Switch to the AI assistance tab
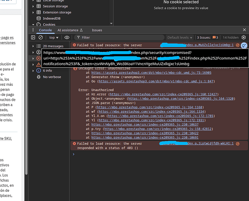 [70, 30]
